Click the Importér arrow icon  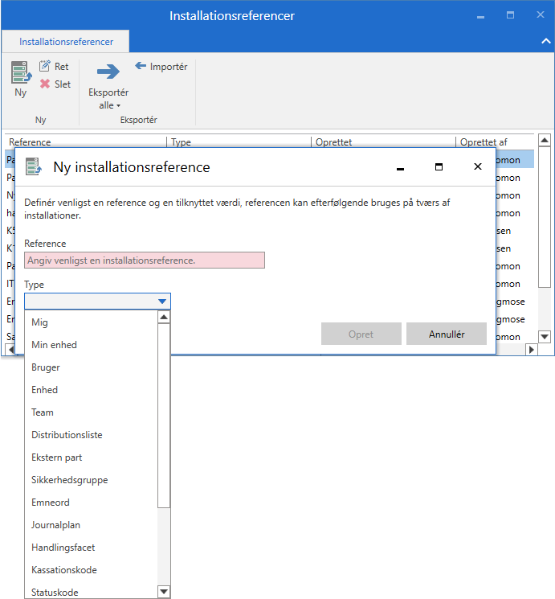(141, 66)
